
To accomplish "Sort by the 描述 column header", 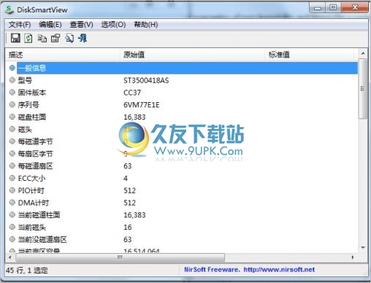I will tap(63, 55).
